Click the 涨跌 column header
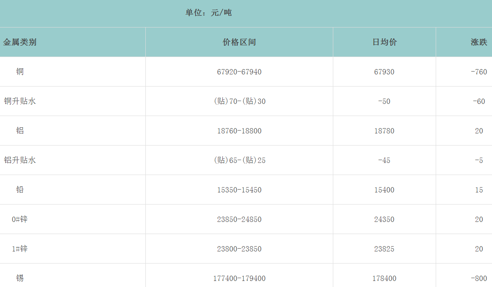 pyautogui.click(x=479, y=42)
